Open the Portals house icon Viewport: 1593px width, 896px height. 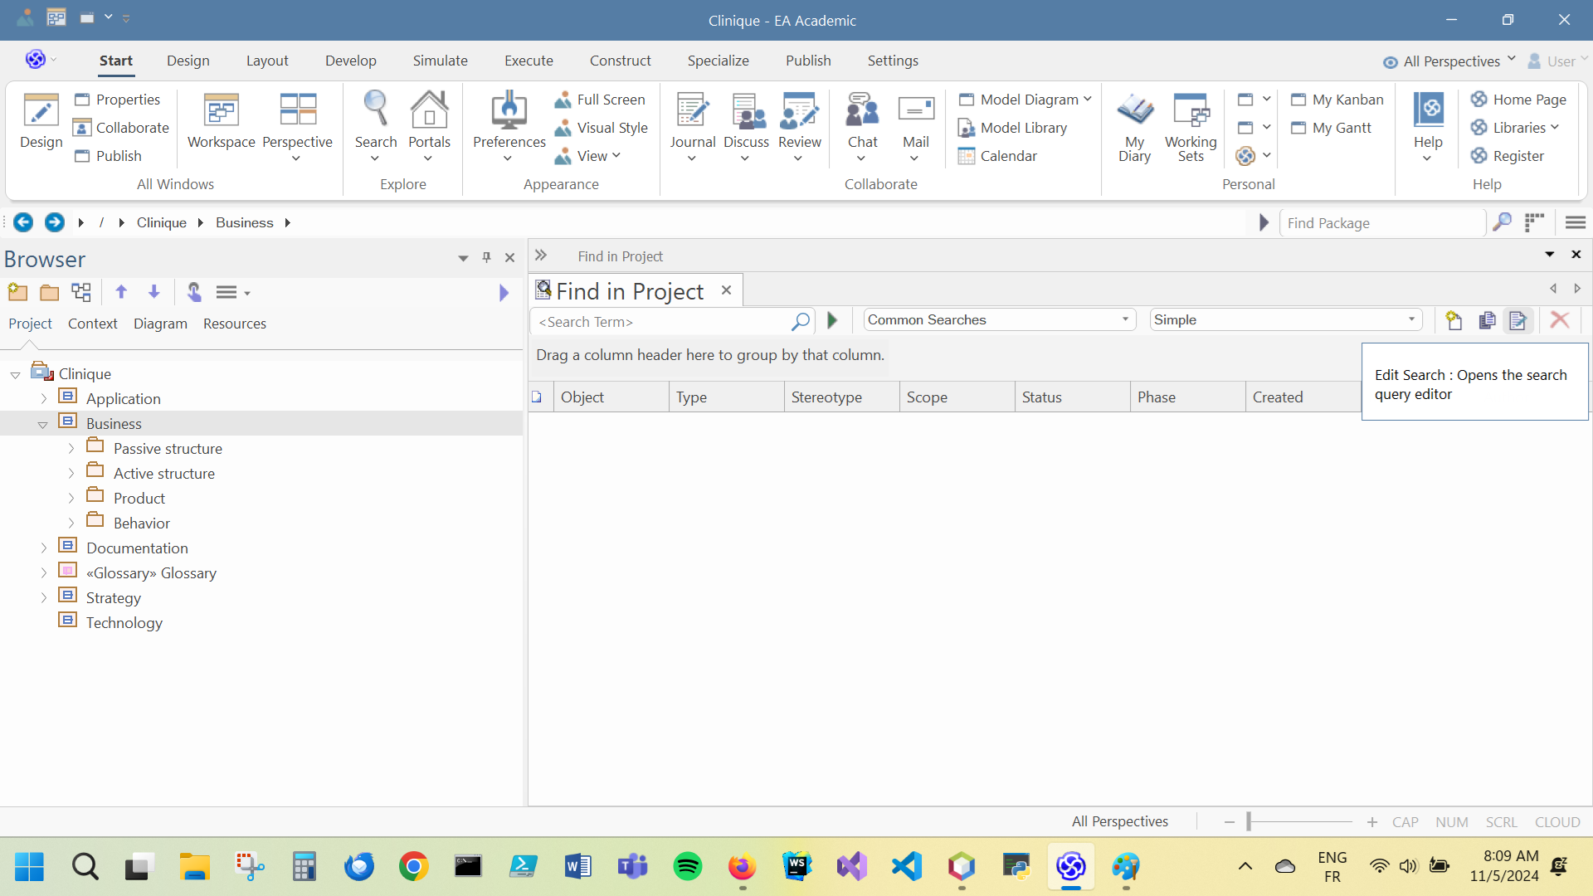429,110
